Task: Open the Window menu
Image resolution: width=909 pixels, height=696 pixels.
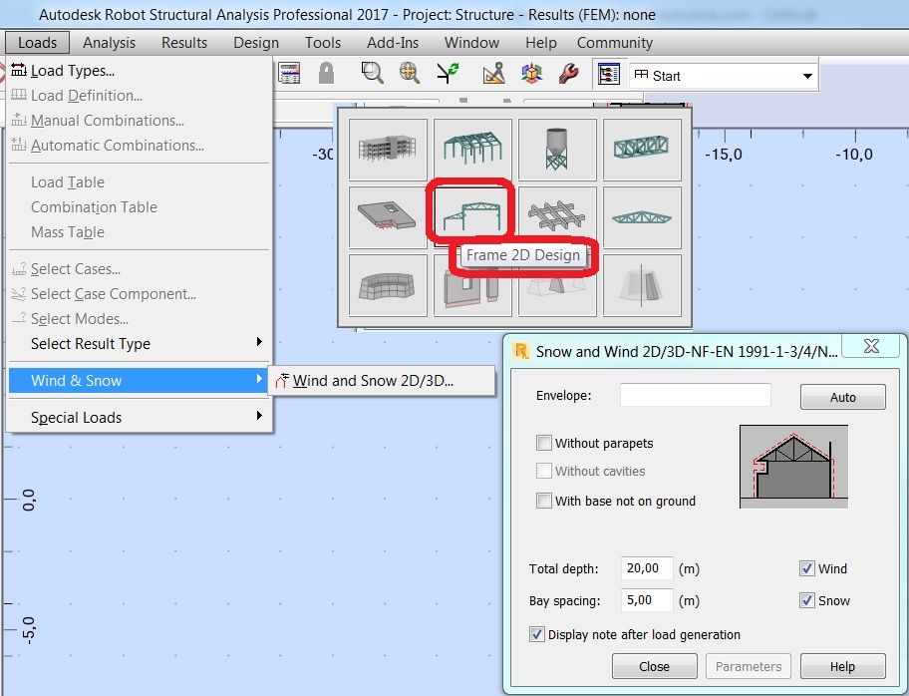Action: tap(471, 42)
